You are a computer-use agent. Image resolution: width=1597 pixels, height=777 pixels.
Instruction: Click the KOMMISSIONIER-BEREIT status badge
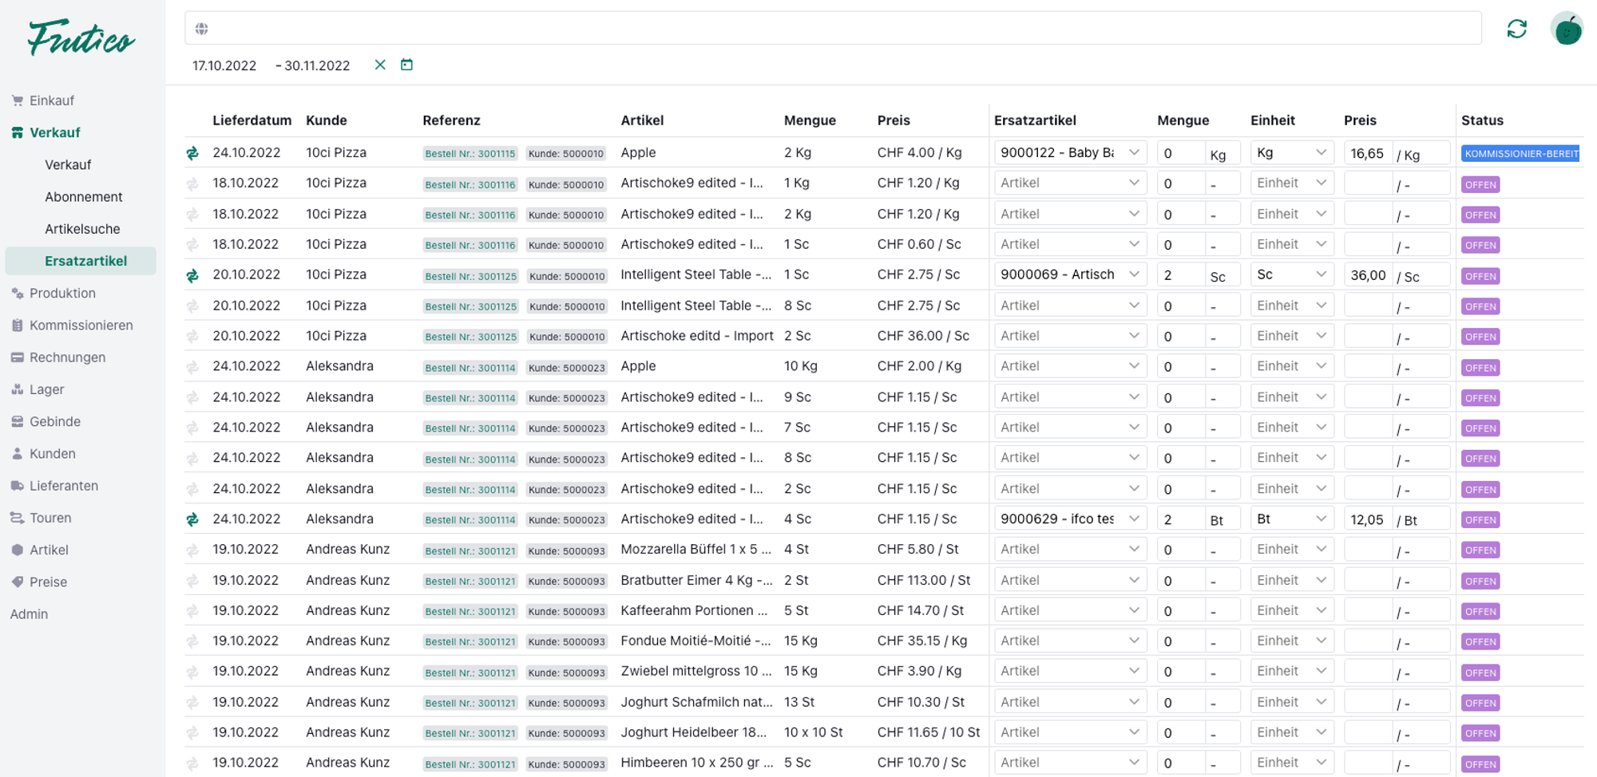point(1520,153)
